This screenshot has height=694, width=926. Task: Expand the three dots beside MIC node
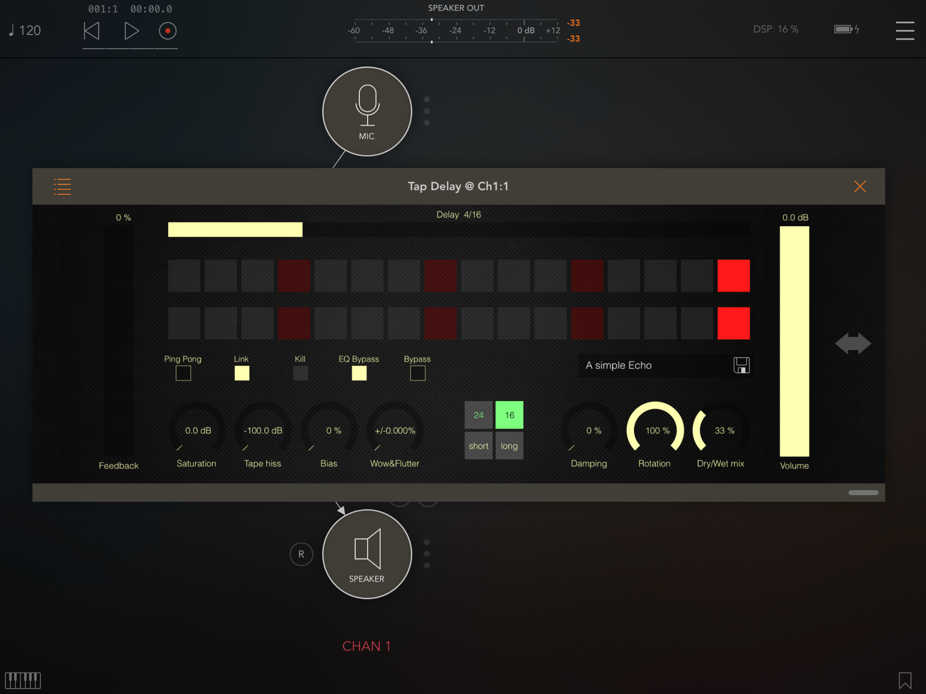tap(427, 111)
